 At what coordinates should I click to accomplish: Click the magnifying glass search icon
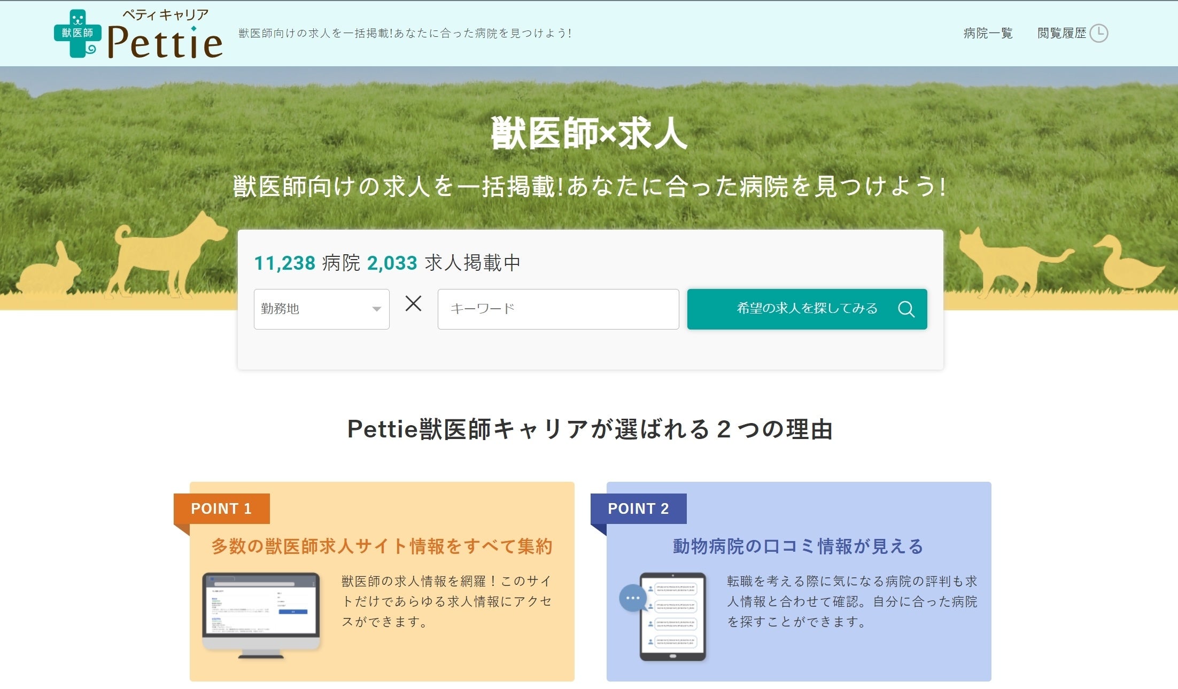click(x=906, y=309)
